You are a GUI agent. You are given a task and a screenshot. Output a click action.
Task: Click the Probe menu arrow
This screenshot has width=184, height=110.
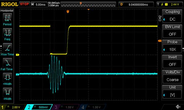[x=164, y=50]
